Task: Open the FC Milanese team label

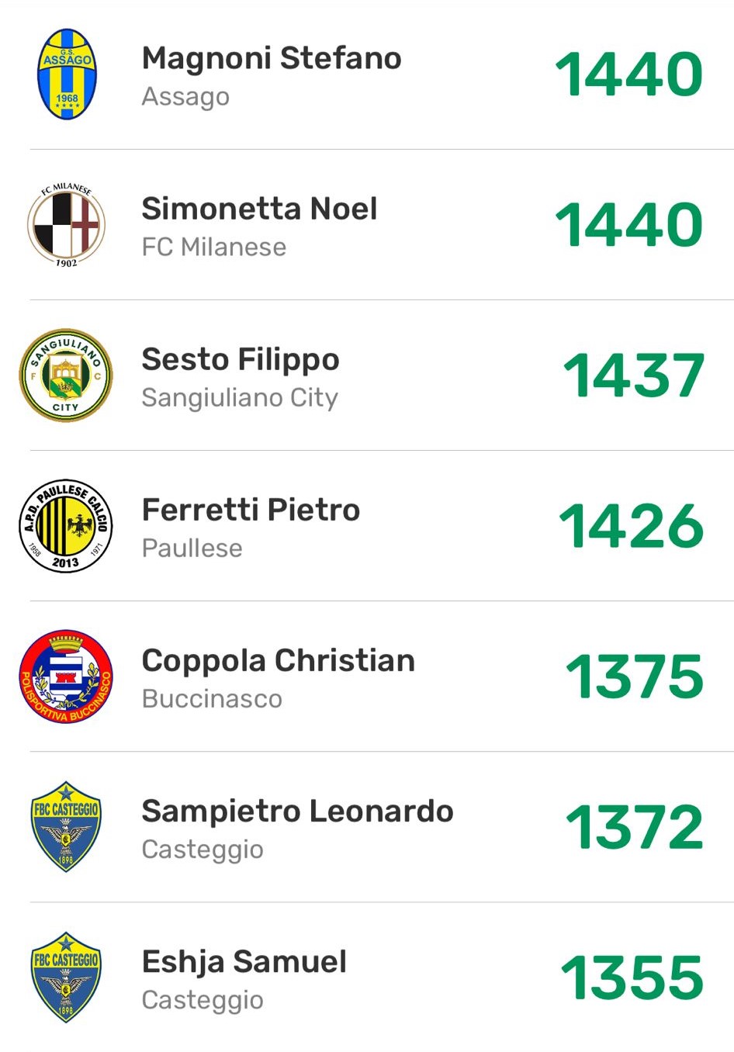Action: (214, 247)
